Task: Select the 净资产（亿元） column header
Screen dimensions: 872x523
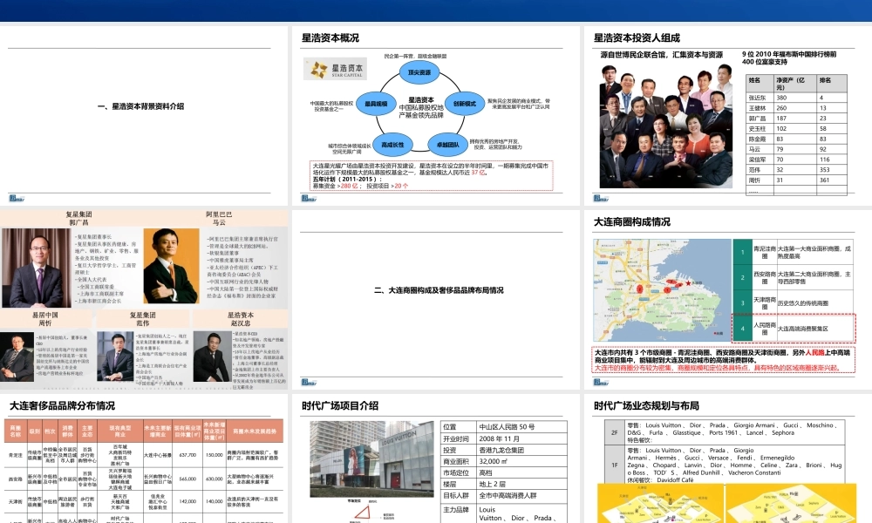Action: tap(795, 84)
